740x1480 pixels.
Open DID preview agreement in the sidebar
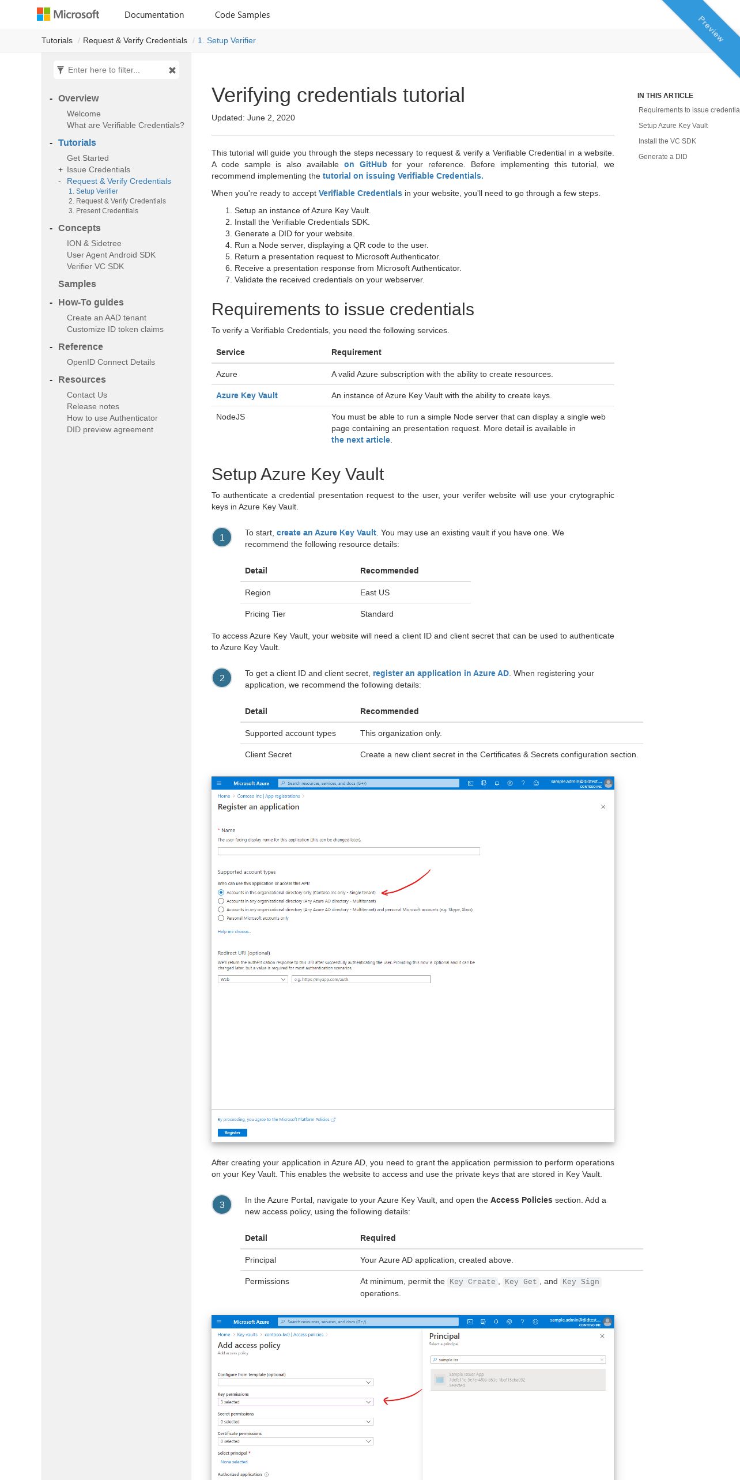[x=110, y=429]
